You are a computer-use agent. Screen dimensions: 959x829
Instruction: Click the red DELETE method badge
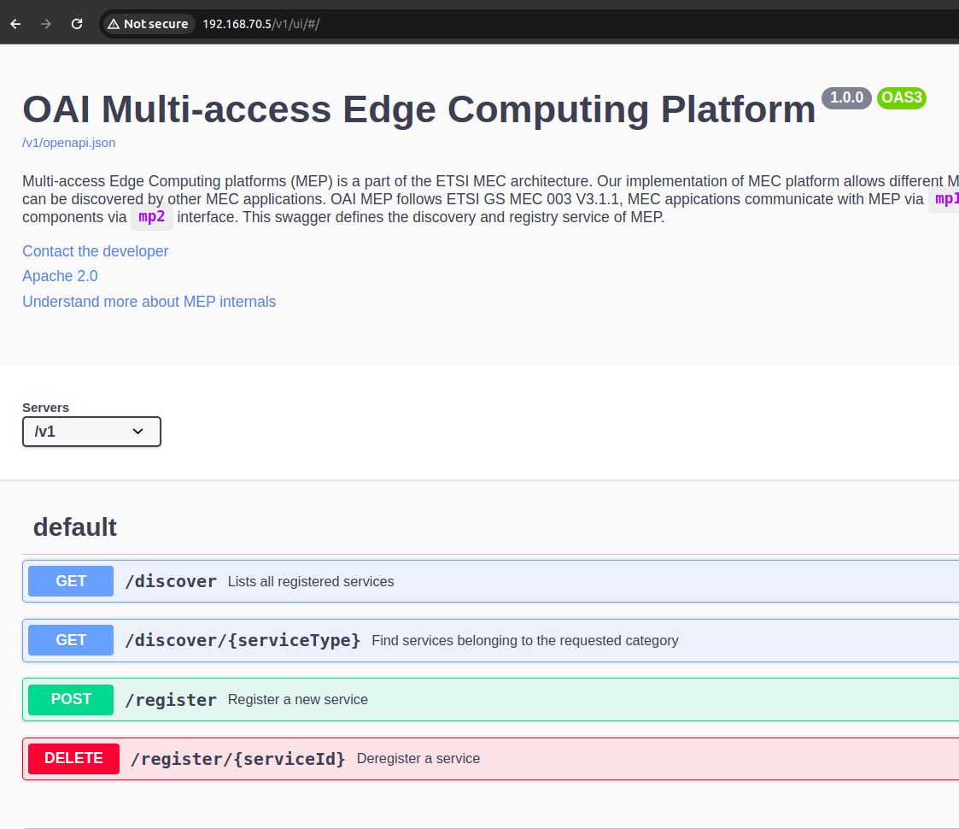coord(73,758)
